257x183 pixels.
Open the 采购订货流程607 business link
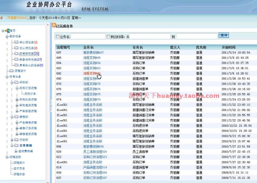point(95,178)
